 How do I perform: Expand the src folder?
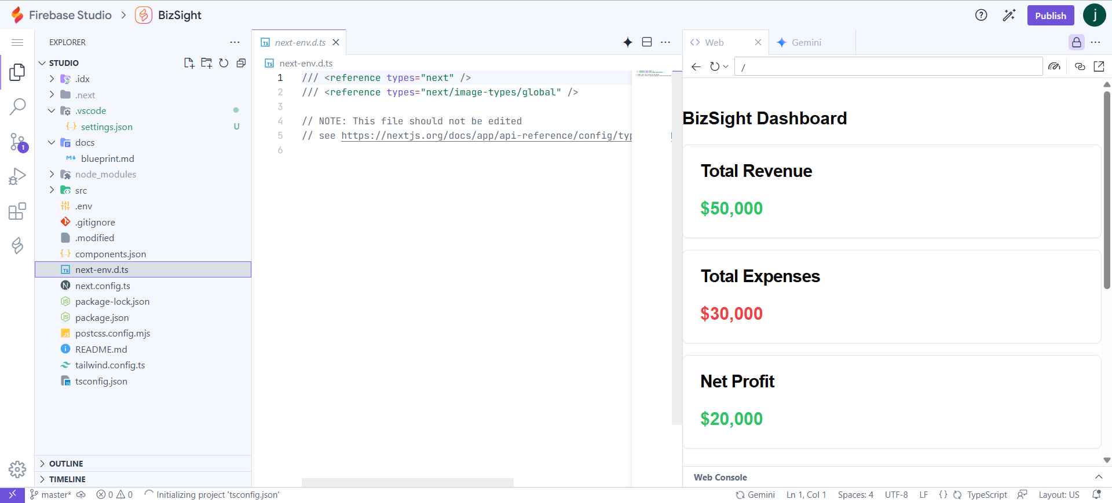pyautogui.click(x=52, y=190)
